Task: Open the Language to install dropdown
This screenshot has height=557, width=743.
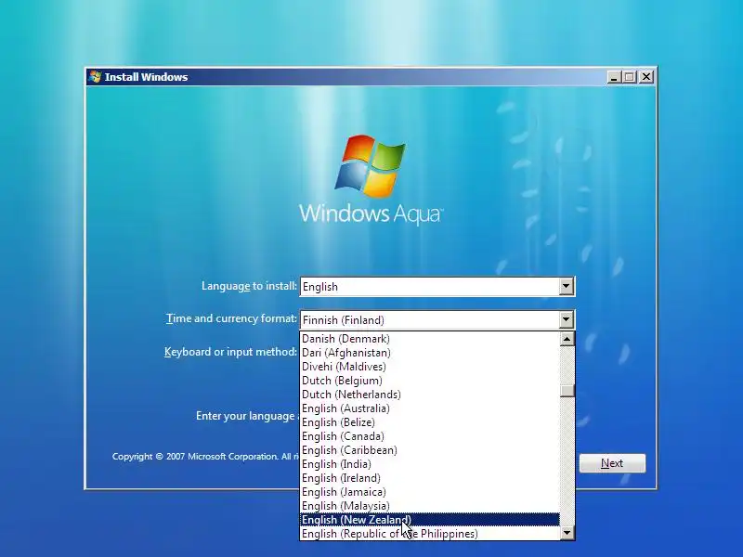Action: click(x=437, y=287)
